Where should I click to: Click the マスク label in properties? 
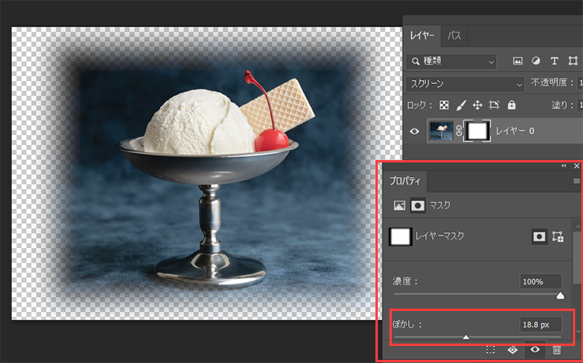pos(440,205)
